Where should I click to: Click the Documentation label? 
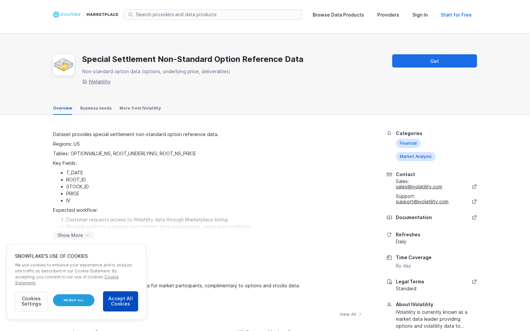click(414, 217)
